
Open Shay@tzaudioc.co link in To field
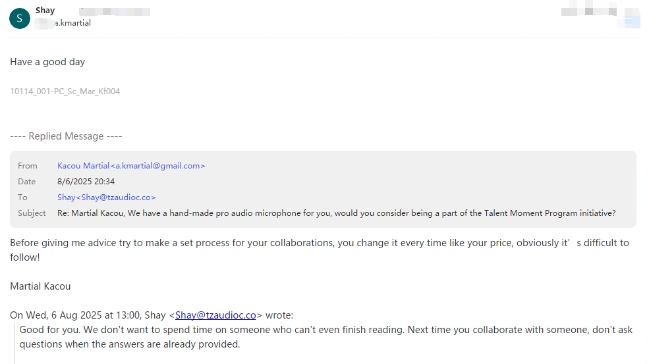(x=107, y=197)
